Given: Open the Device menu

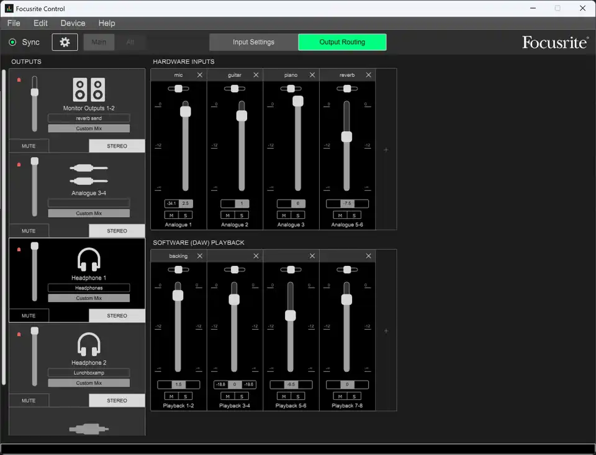Looking at the screenshot, I should (73, 23).
